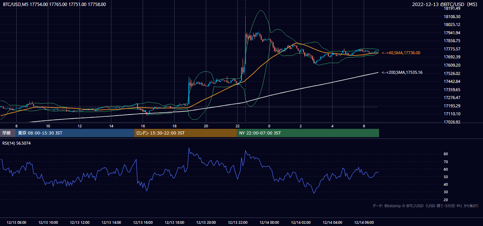The height and width of the screenshot is (226, 483).
Task: Click the date label 12/13 22:00
Action: point(238,223)
